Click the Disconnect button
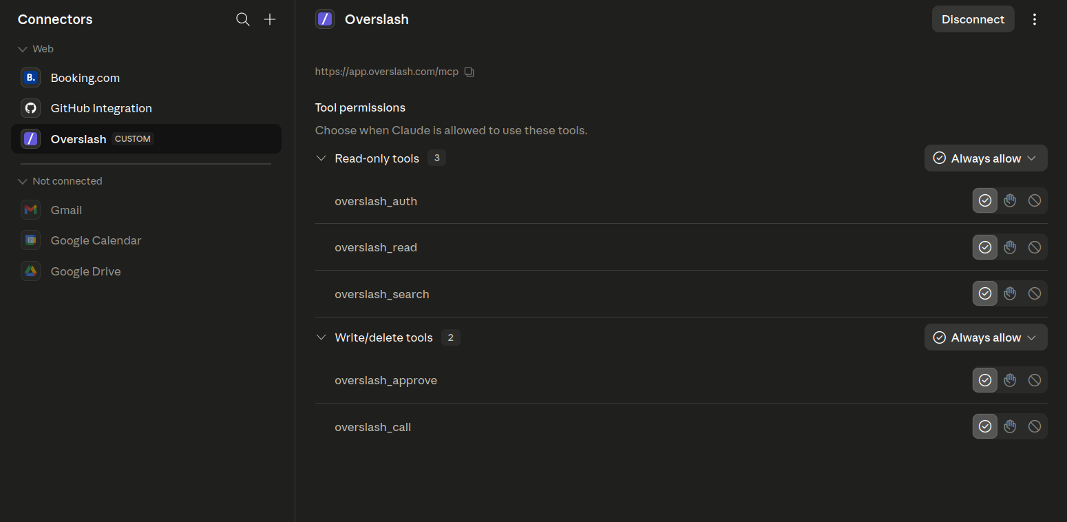 [973, 19]
